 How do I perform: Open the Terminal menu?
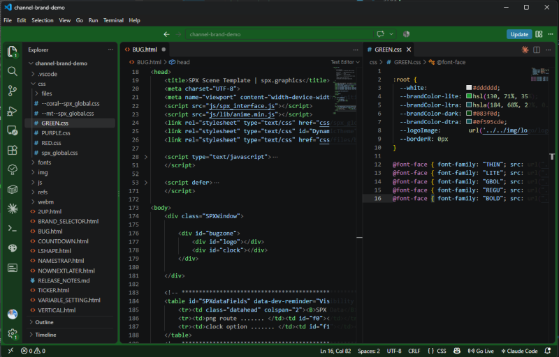[113, 20]
